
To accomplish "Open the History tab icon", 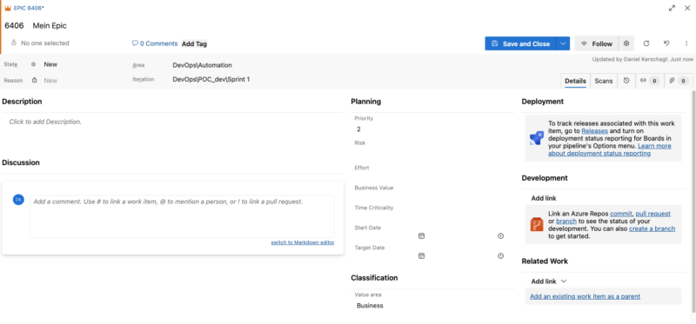I will [x=626, y=81].
